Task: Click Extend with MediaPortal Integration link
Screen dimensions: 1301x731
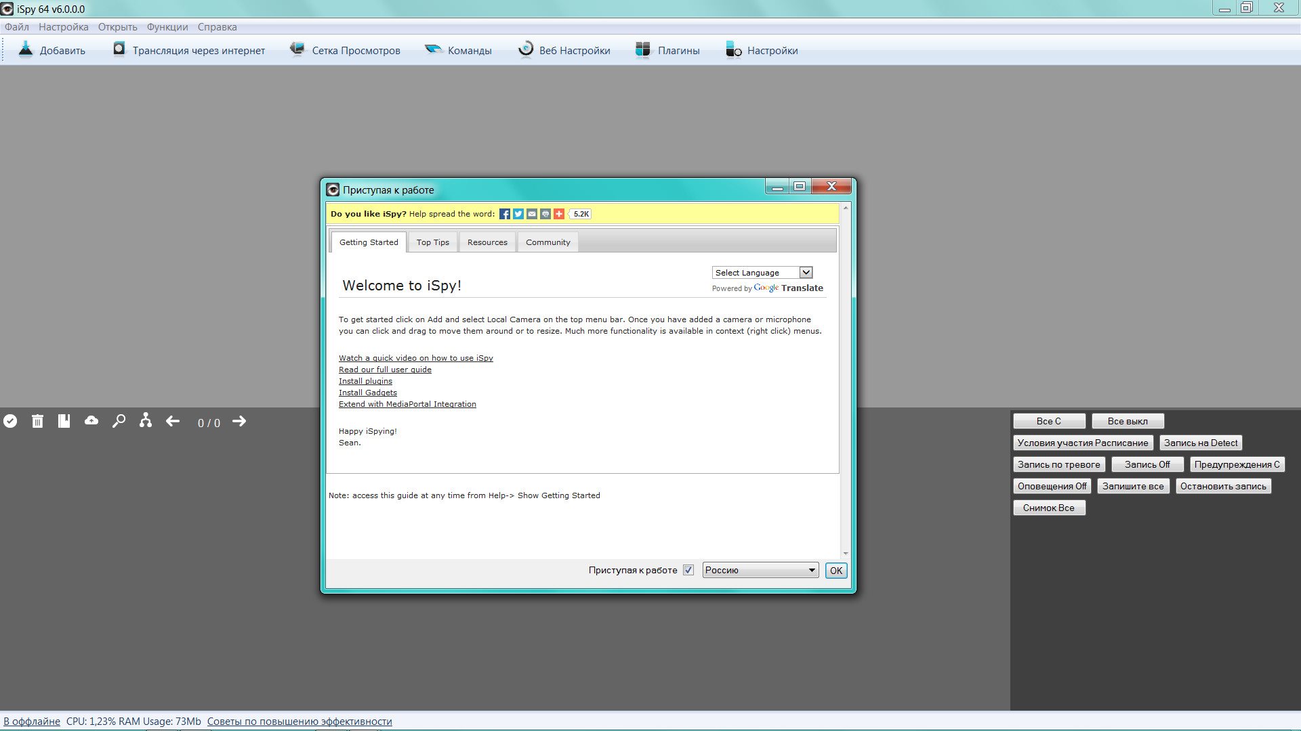Action: pyautogui.click(x=407, y=403)
